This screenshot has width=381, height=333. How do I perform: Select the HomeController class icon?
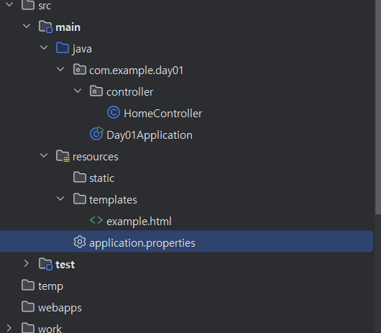click(114, 112)
